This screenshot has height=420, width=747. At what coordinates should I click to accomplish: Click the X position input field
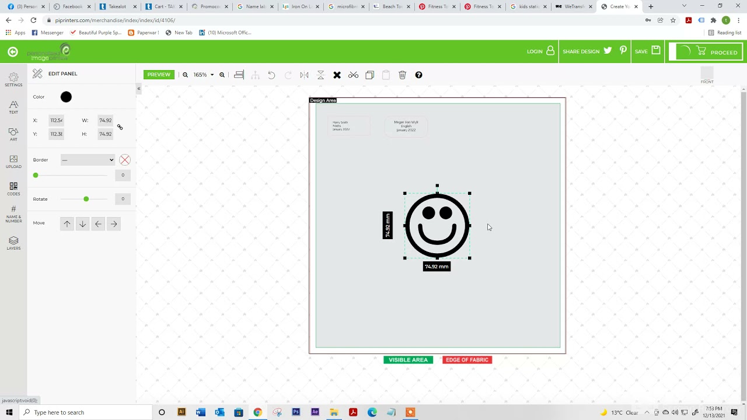57,120
